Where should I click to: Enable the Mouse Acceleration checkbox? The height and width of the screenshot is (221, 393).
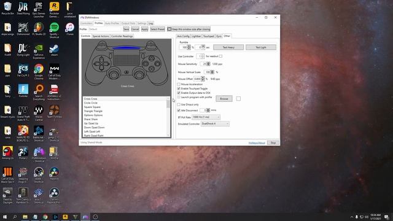[179, 85]
